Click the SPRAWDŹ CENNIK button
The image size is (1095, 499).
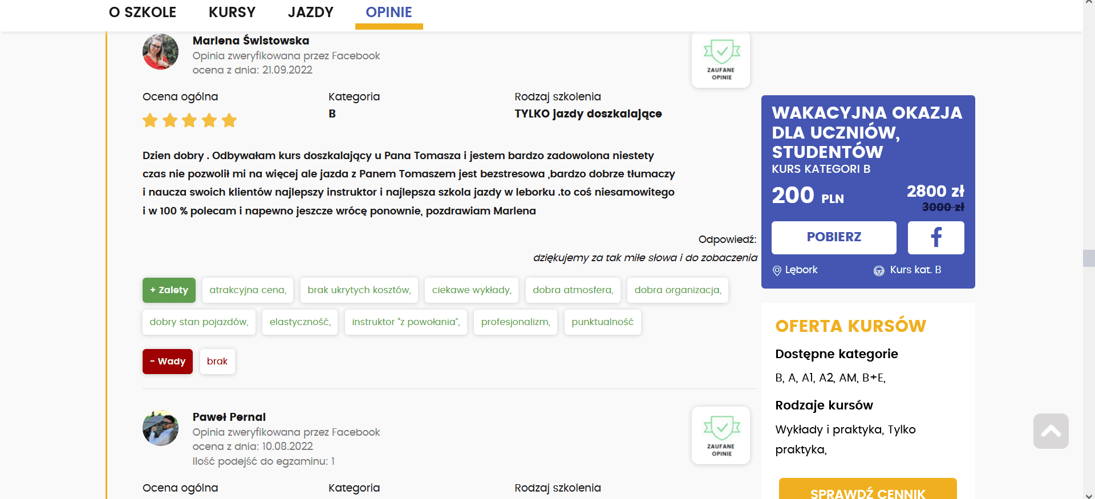pyautogui.click(x=867, y=490)
